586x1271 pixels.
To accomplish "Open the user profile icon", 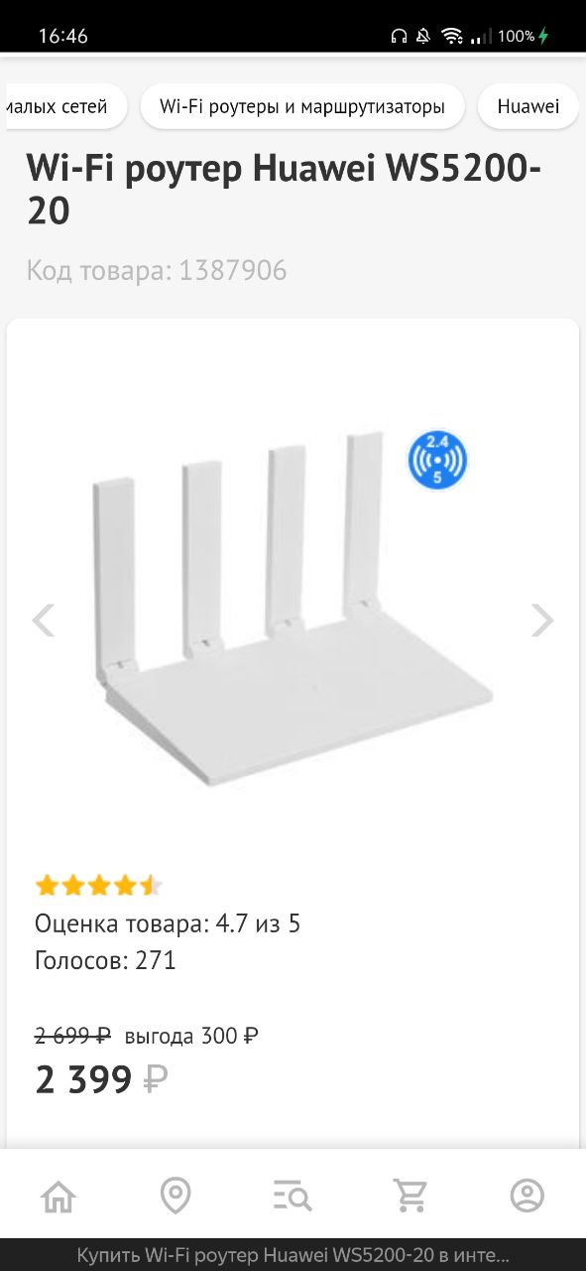I will 527,1196.
